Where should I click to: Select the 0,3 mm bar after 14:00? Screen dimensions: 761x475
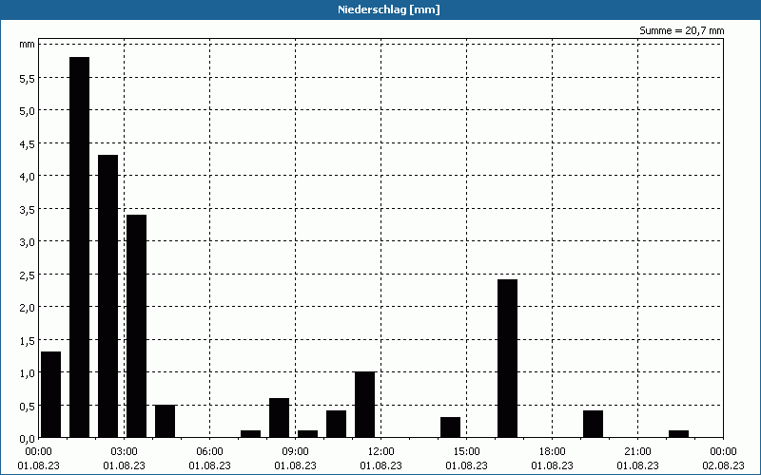(x=450, y=427)
